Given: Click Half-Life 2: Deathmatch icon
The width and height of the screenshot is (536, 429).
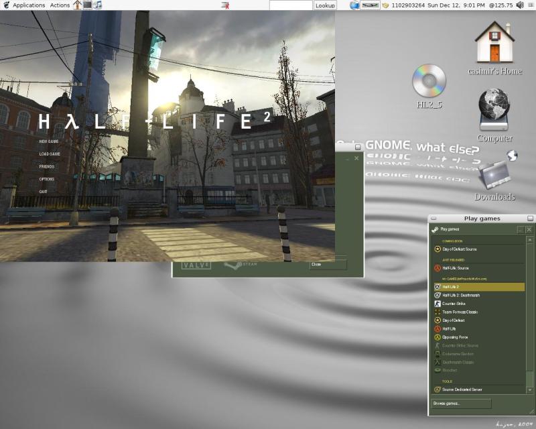Looking at the screenshot, I should [x=438, y=295].
